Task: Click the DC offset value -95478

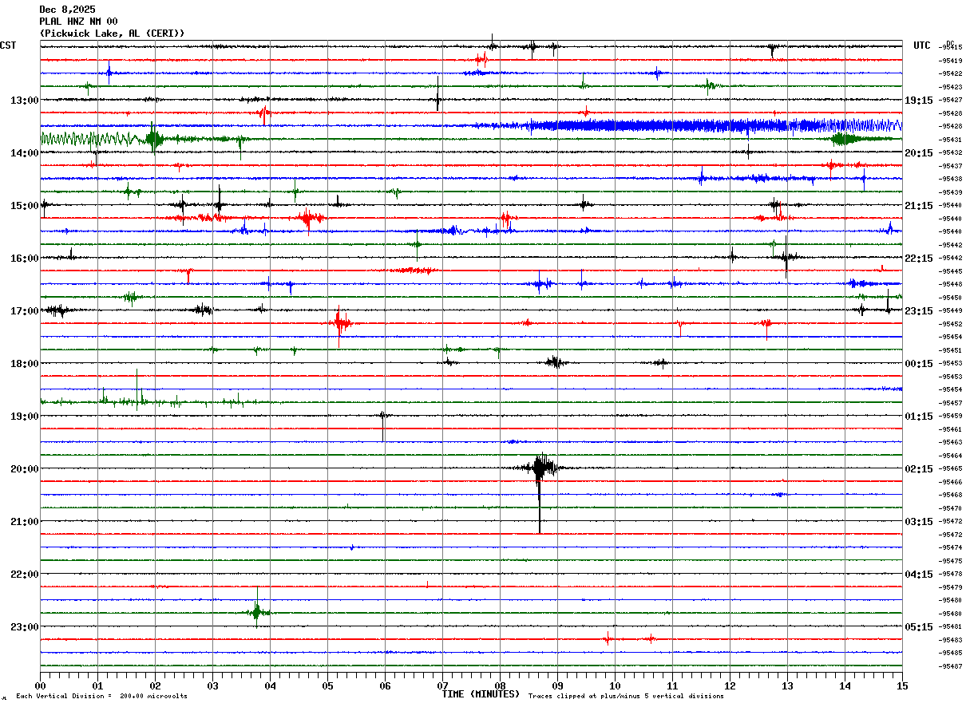Action: tap(950, 574)
